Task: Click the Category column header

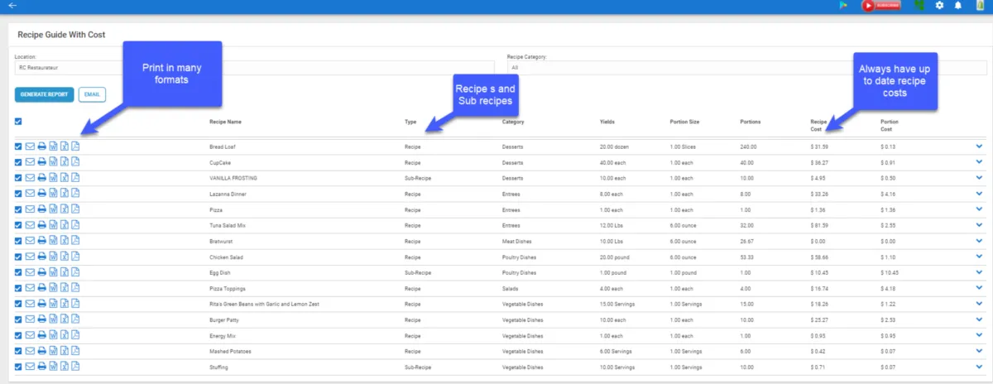Action: coord(513,122)
